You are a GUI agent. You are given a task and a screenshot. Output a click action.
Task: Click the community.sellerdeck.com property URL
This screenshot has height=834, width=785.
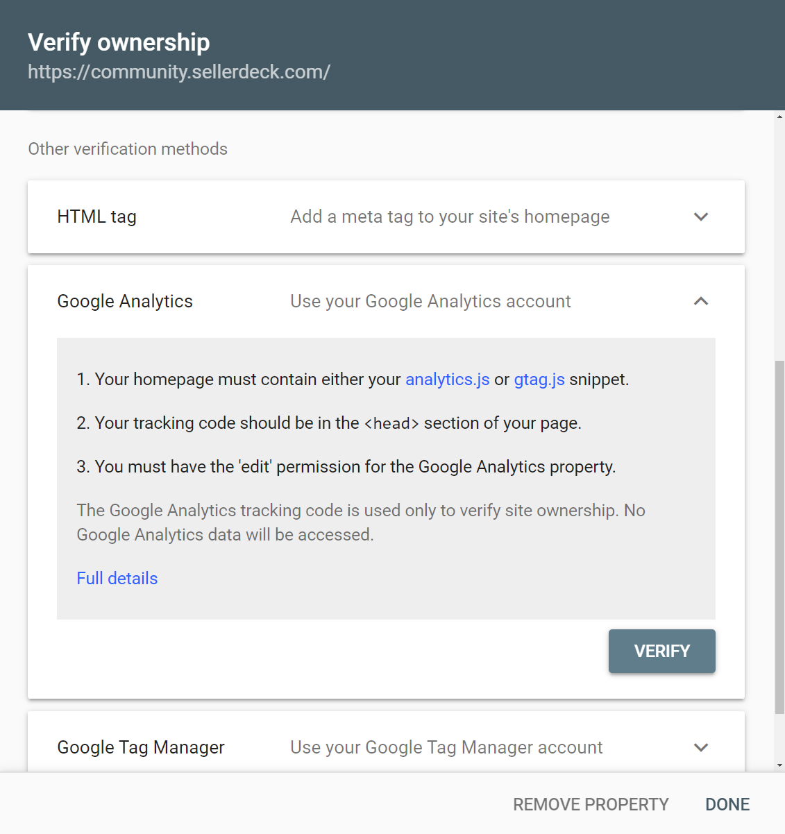(x=179, y=71)
